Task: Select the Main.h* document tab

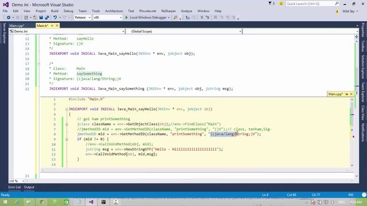Action: (42, 26)
